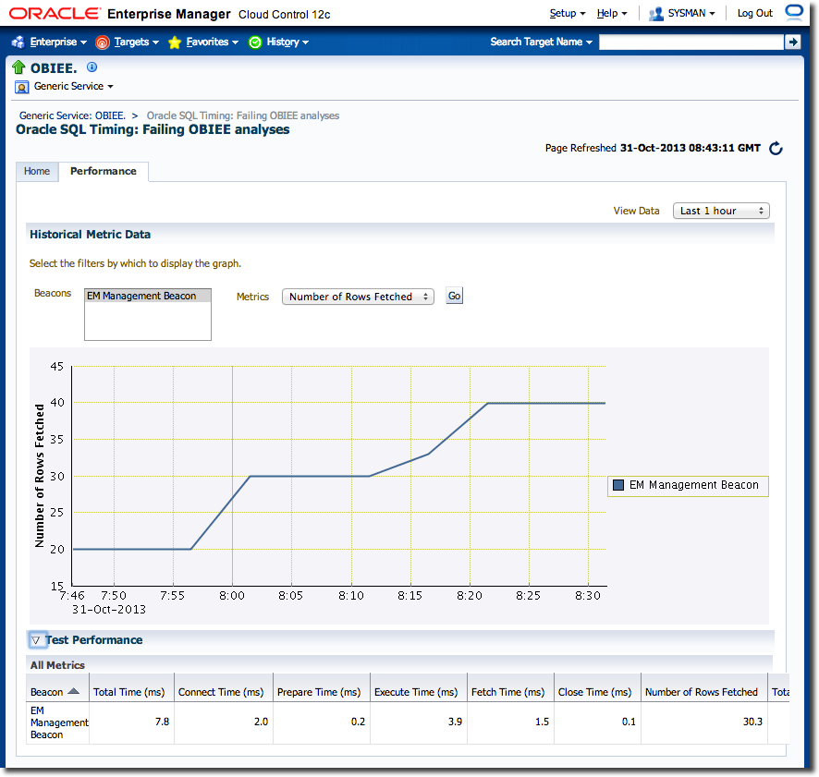Open the View Data time range dropdown
The image size is (819, 777).
tap(721, 211)
